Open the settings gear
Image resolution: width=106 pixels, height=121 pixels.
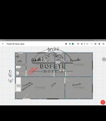99,44
